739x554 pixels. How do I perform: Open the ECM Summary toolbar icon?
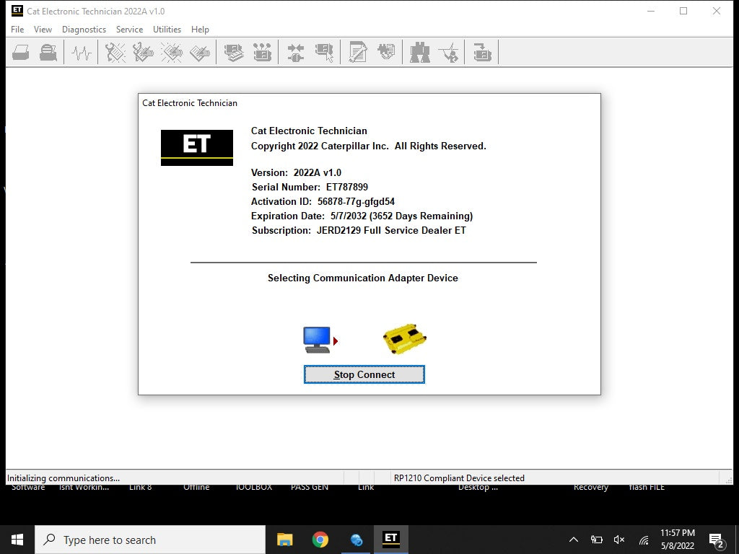234,52
